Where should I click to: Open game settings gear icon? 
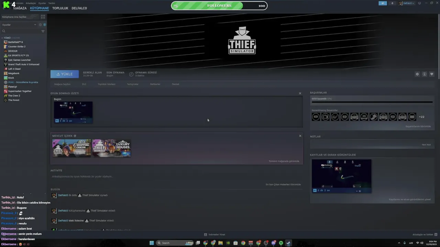click(x=417, y=74)
